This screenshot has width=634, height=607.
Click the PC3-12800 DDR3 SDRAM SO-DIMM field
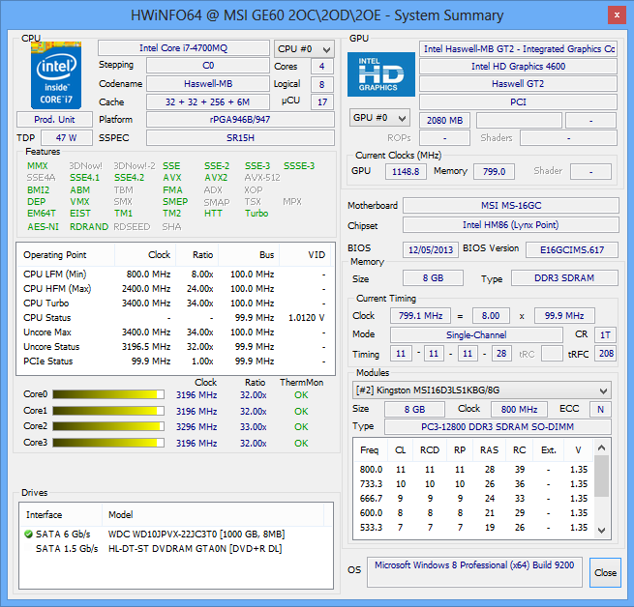tap(498, 427)
